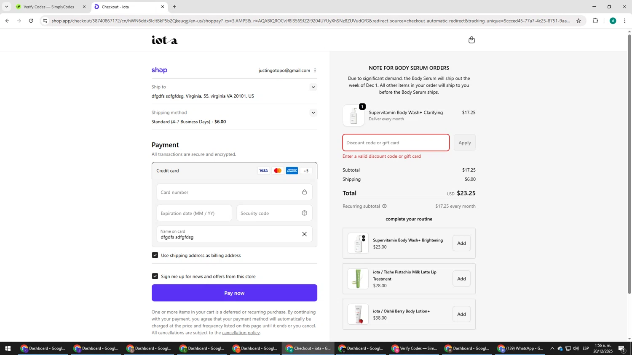Screen dimensions: 632x355
Task: Open the volume control in system tray
Action: coord(576,348)
